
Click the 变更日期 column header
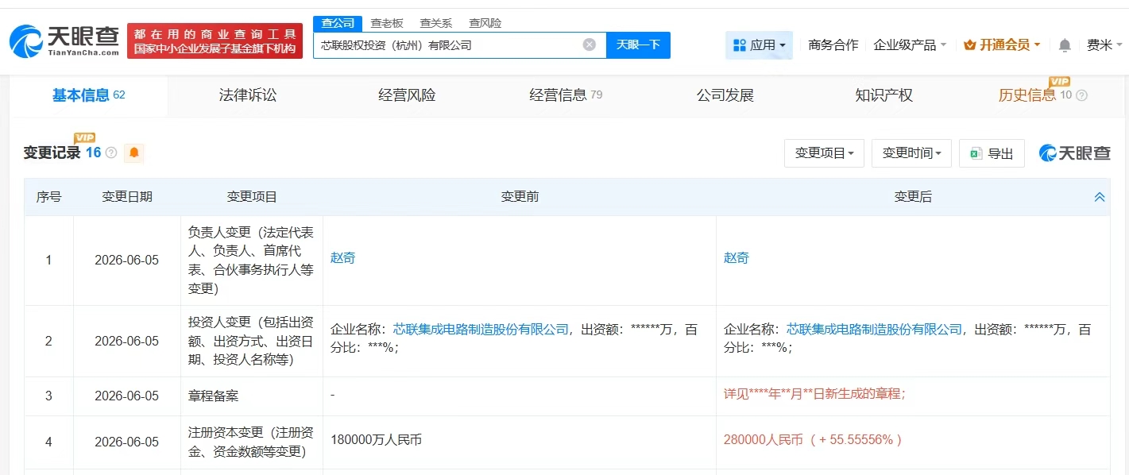127,197
